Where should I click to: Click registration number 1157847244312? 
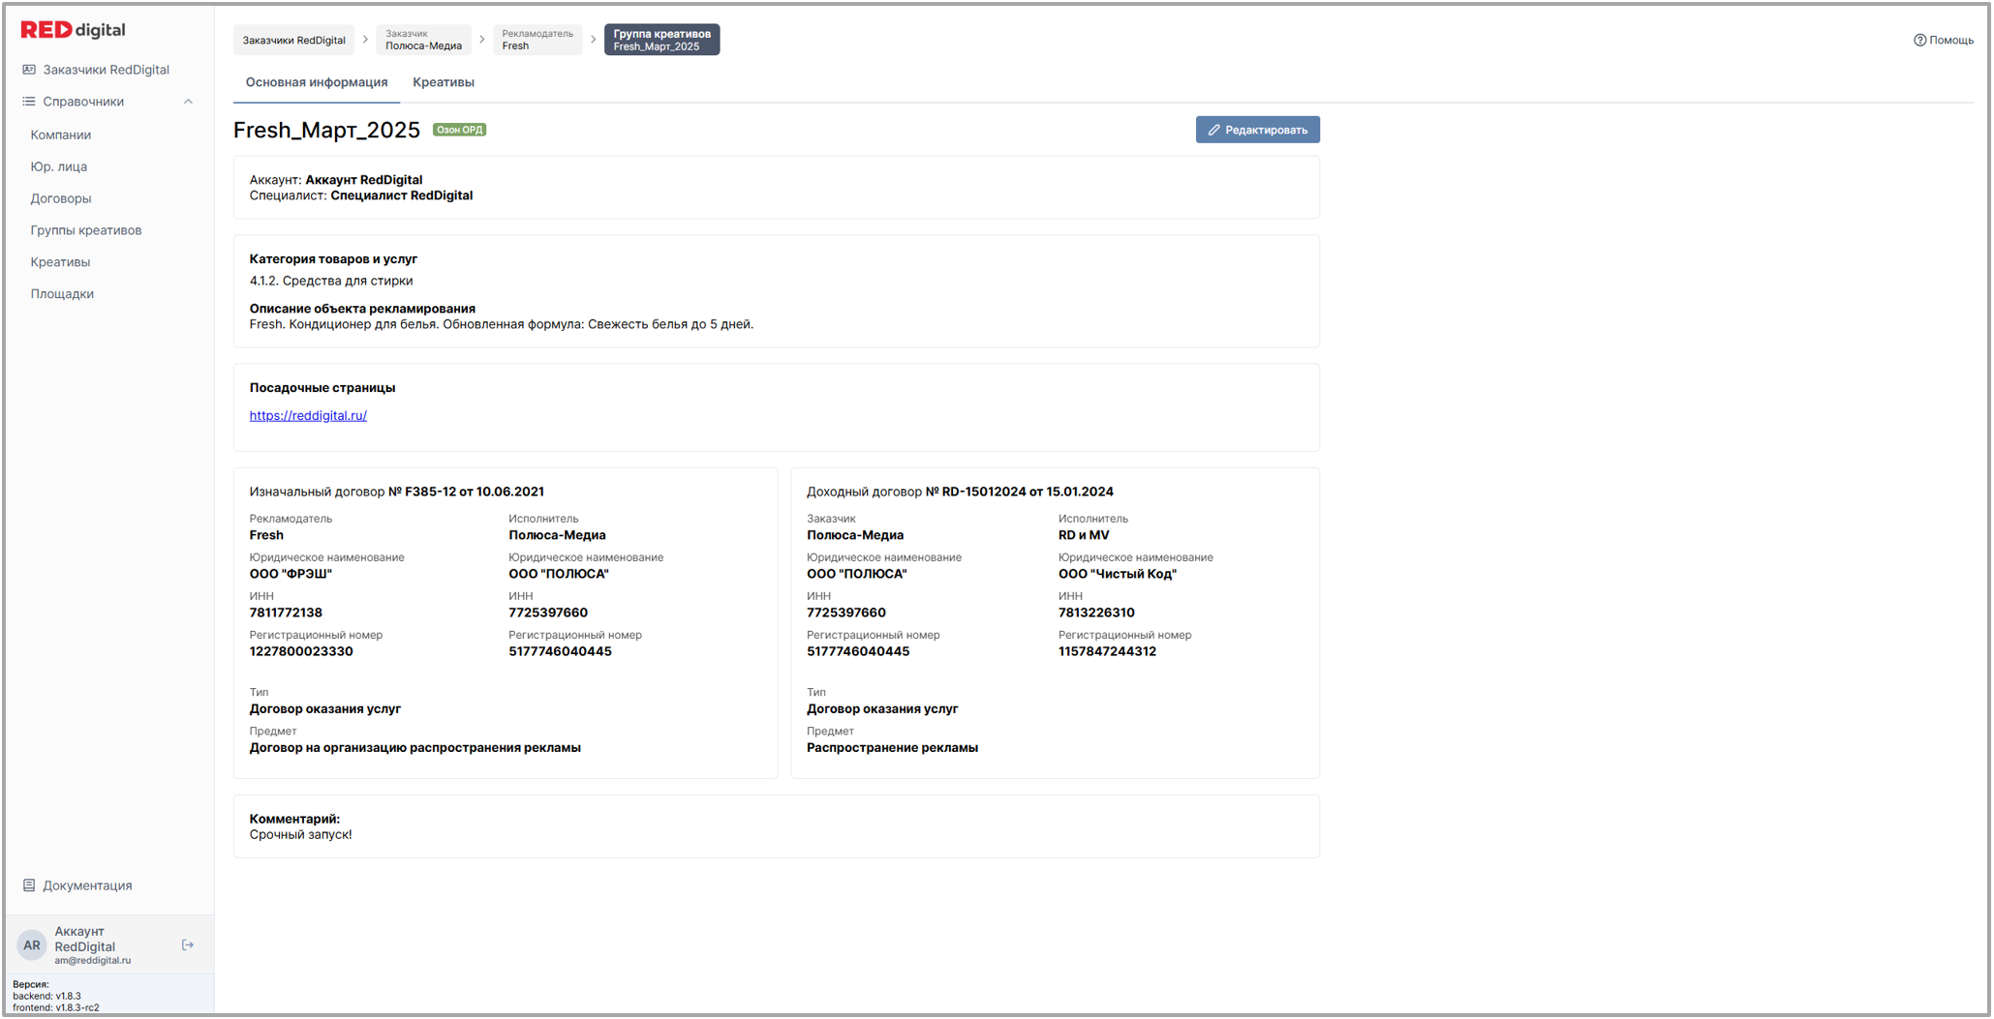(x=1107, y=652)
